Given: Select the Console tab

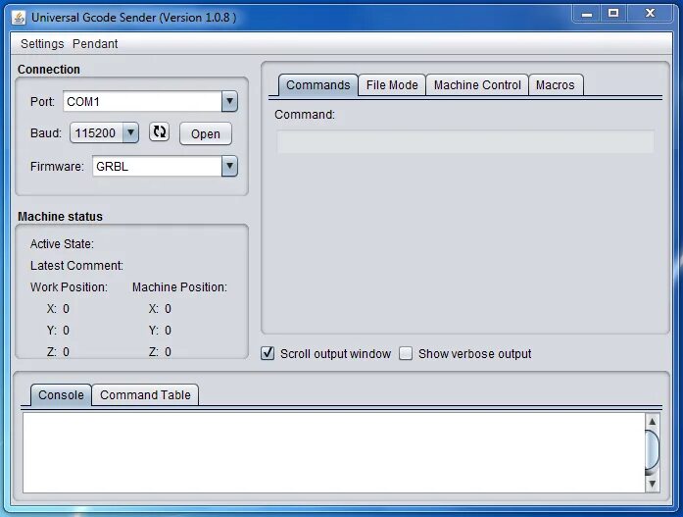Looking at the screenshot, I should 61,395.
